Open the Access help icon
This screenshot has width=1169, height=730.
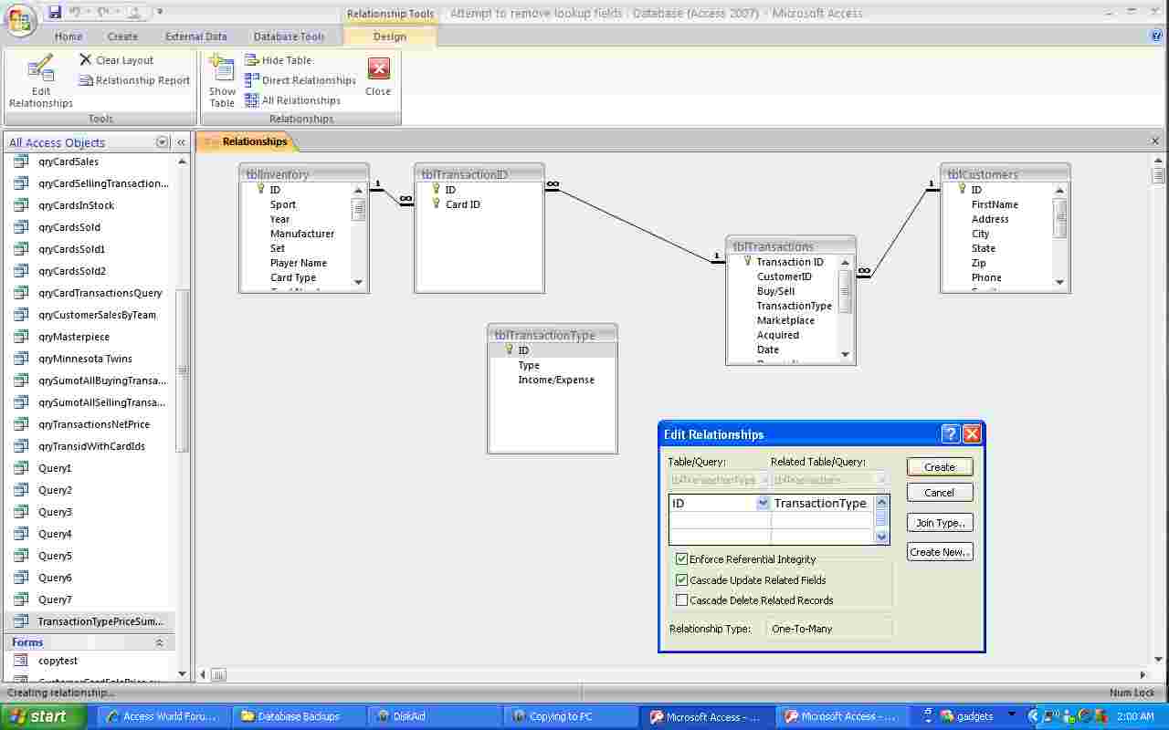click(x=1156, y=36)
